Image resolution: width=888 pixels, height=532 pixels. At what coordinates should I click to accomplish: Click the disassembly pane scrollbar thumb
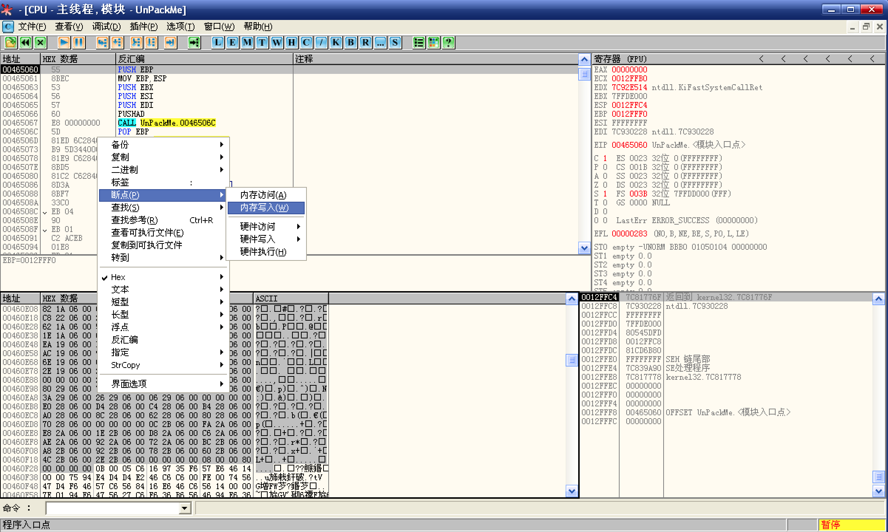point(584,74)
